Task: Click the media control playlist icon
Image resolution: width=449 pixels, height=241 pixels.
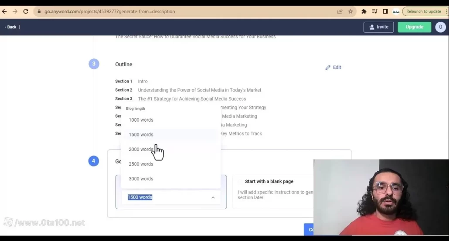Action: [x=374, y=11]
